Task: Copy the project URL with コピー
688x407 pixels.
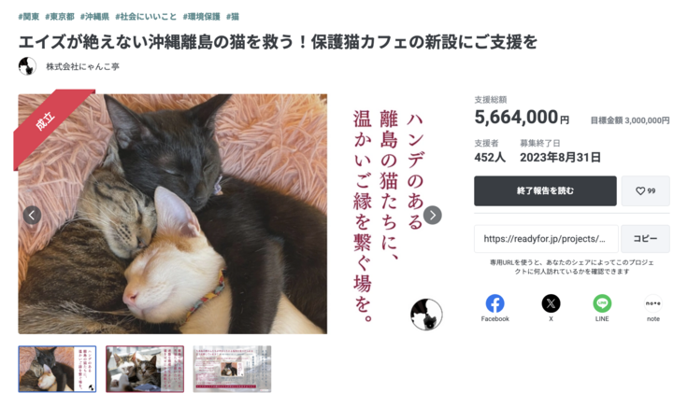Action: point(645,239)
